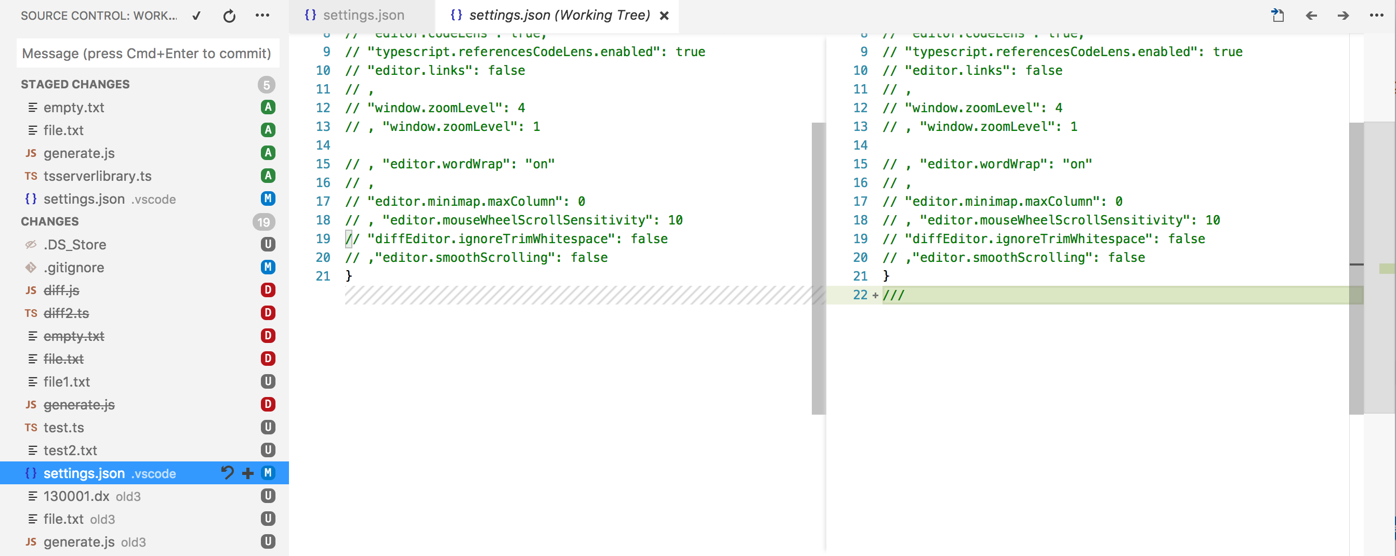Open More Actions menu in Source Control
Viewport: 1396px width, 556px height.
[262, 16]
